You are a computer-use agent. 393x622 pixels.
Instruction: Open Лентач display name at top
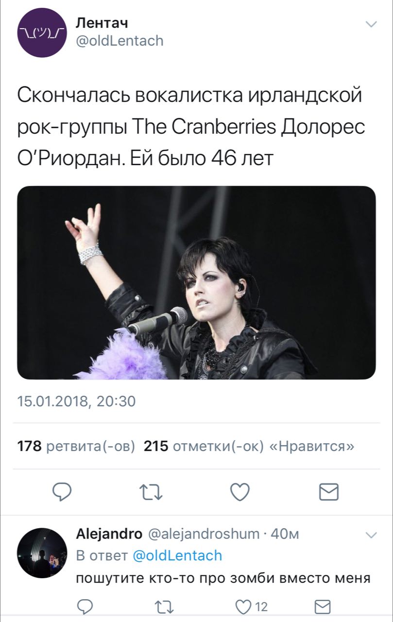[103, 22]
